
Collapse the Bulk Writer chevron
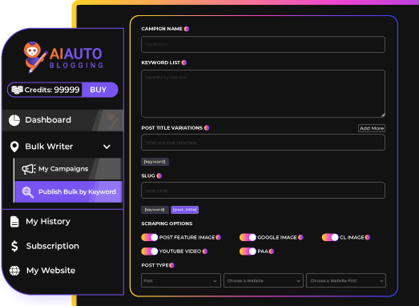(107, 147)
